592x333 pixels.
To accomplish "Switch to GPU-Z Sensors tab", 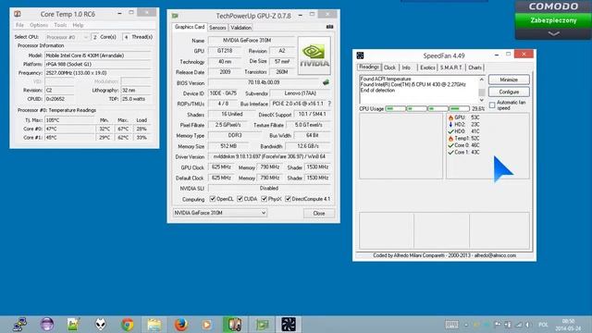I will coord(217,28).
